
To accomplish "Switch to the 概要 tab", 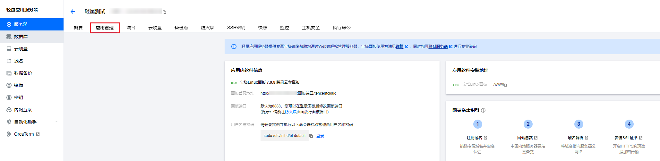I will 78,28.
